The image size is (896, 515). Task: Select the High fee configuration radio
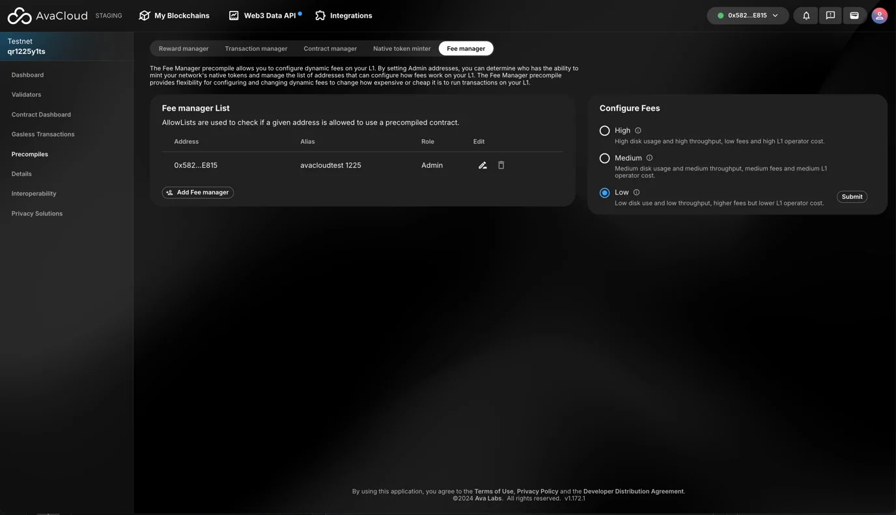[x=604, y=131]
